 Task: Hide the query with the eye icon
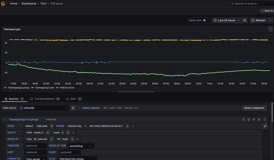(254, 119)
